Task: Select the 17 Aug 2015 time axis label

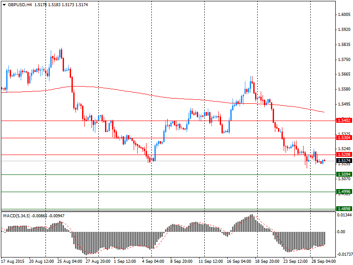Action: [13, 261]
